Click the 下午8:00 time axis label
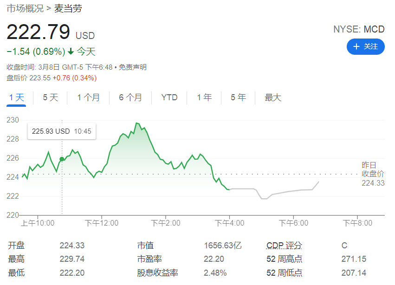395x285 pixels. coord(357,223)
